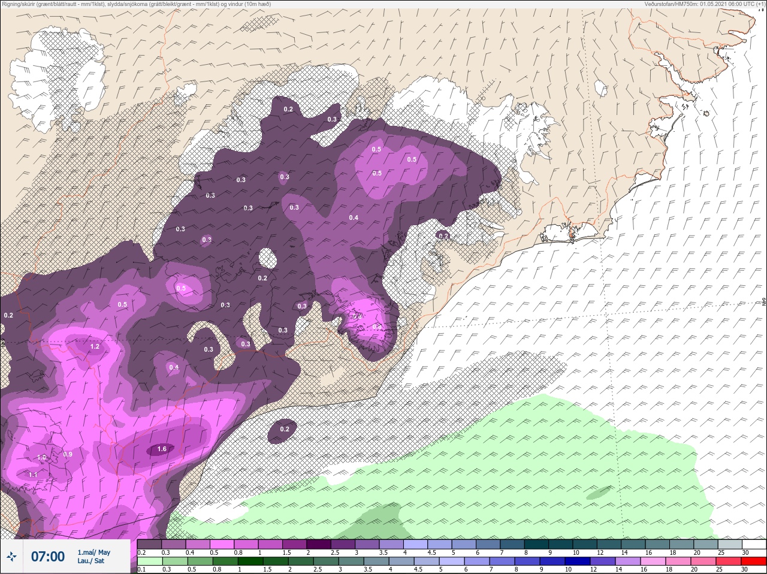
Task: Pick the pale grey 25 swatch in upper legend
Action: tap(729, 544)
